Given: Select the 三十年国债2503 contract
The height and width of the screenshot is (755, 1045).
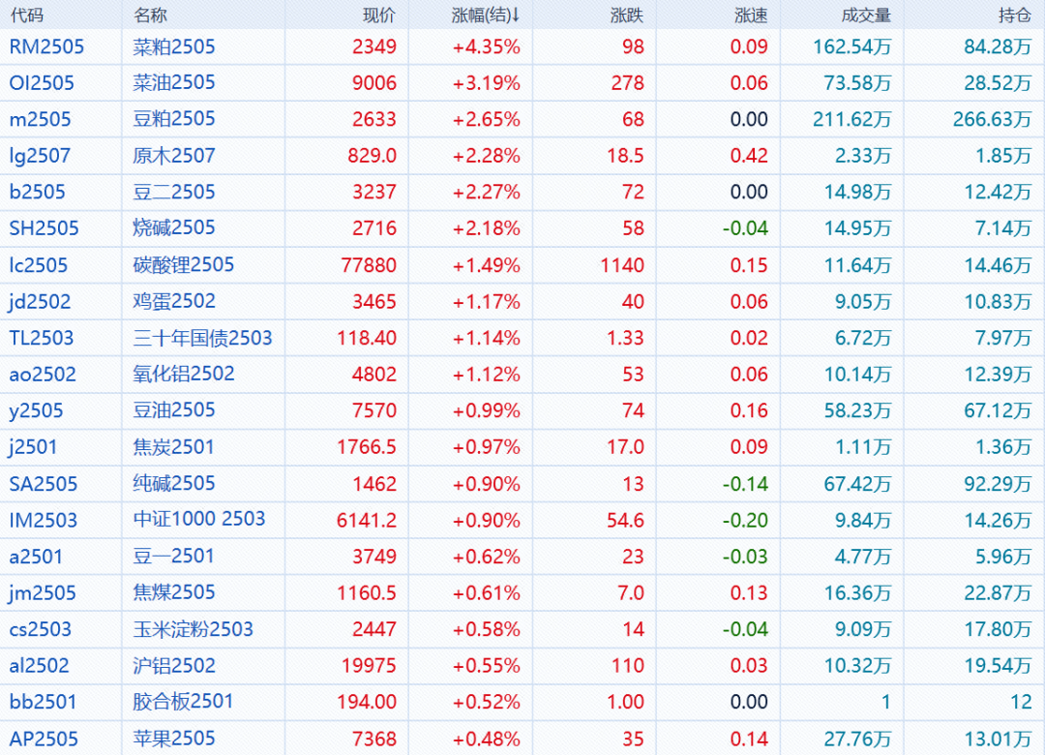Looking at the screenshot, I should [202, 338].
